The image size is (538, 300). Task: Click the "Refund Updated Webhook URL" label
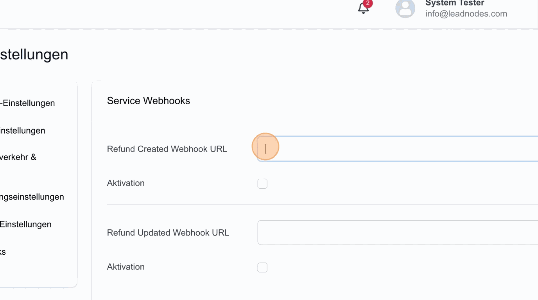tap(168, 233)
